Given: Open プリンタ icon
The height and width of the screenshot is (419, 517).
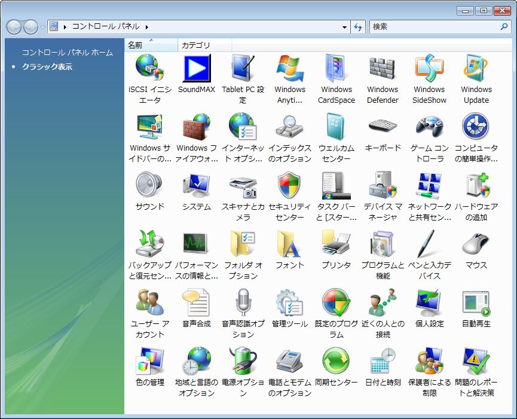Looking at the screenshot, I should pyautogui.click(x=336, y=244).
